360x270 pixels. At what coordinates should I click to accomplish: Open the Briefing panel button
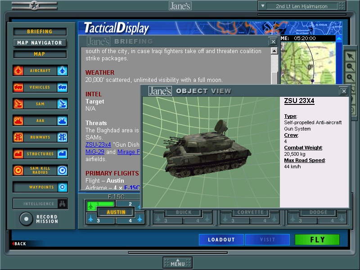tap(40, 31)
